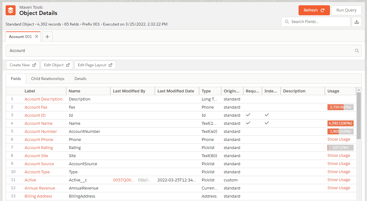The height and width of the screenshot is (201, 367).
Task: Show Usage for Account Site row
Action: click(x=339, y=156)
